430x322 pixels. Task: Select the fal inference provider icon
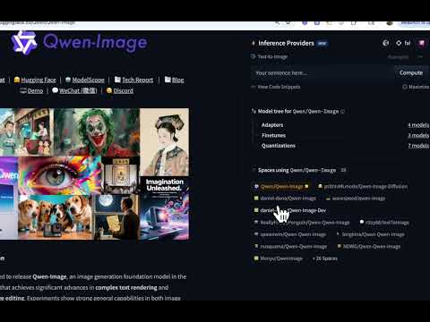[x=403, y=43]
